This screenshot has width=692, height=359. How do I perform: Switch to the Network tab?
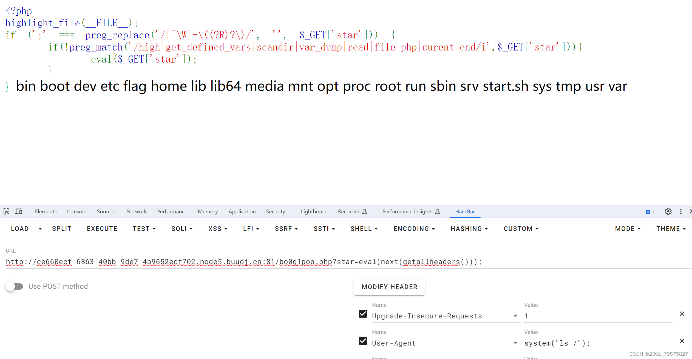pyautogui.click(x=136, y=211)
